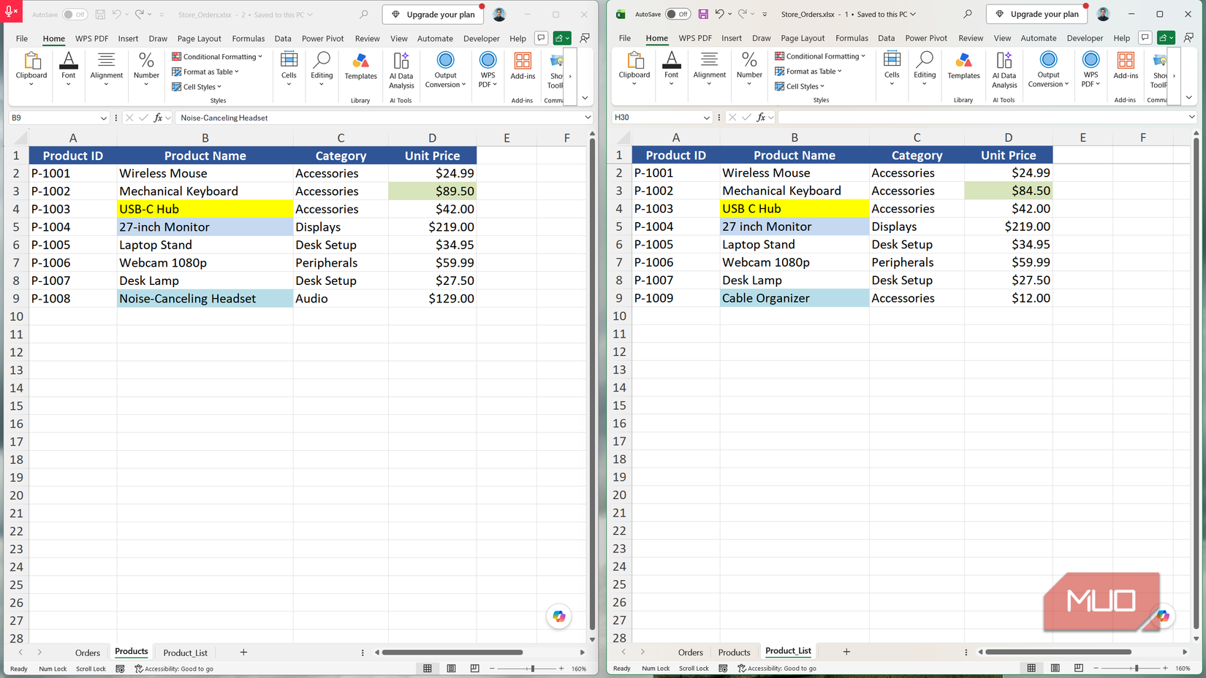Expand formula bar in left window
Viewport: 1206px width, 678px height.
tap(588, 118)
